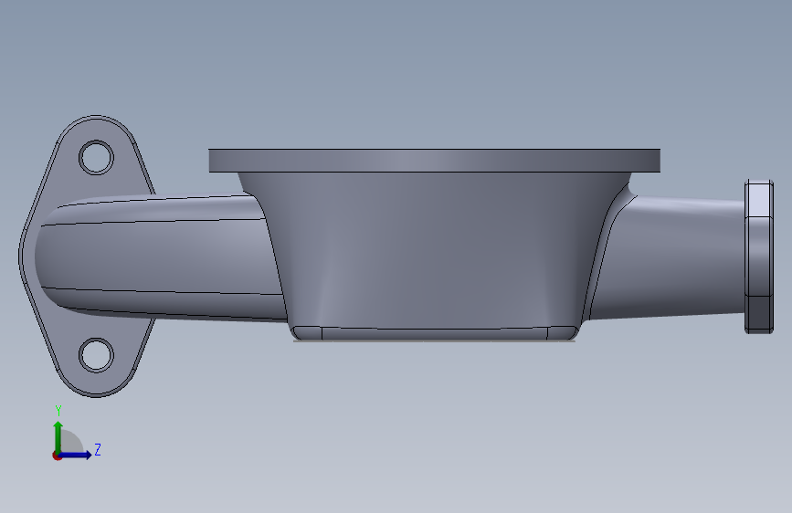This screenshot has width=792, height=513.
Task: Select the round flange at right pipe end
Action: click(x=759, y=256)
